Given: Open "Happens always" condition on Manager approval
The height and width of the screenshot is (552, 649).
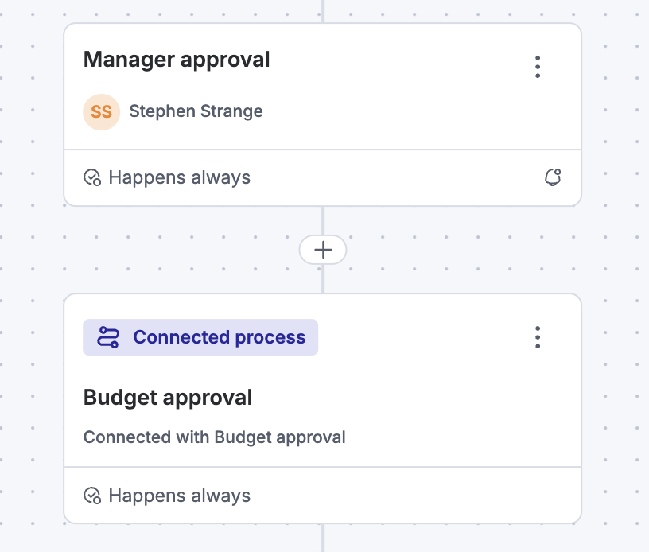Looking at the screenshot, I should (179, 177).
